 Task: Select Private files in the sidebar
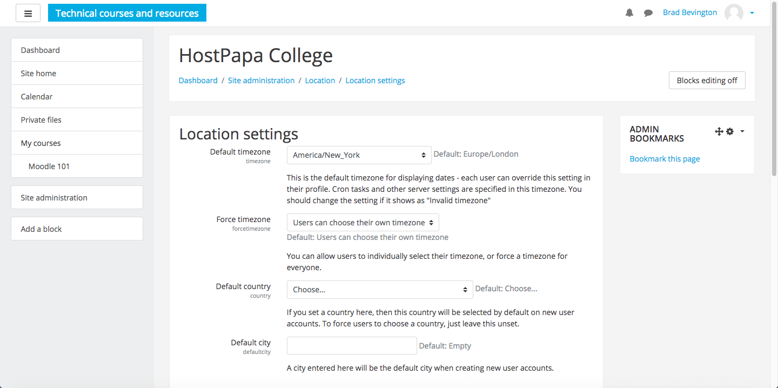[77, 120]
